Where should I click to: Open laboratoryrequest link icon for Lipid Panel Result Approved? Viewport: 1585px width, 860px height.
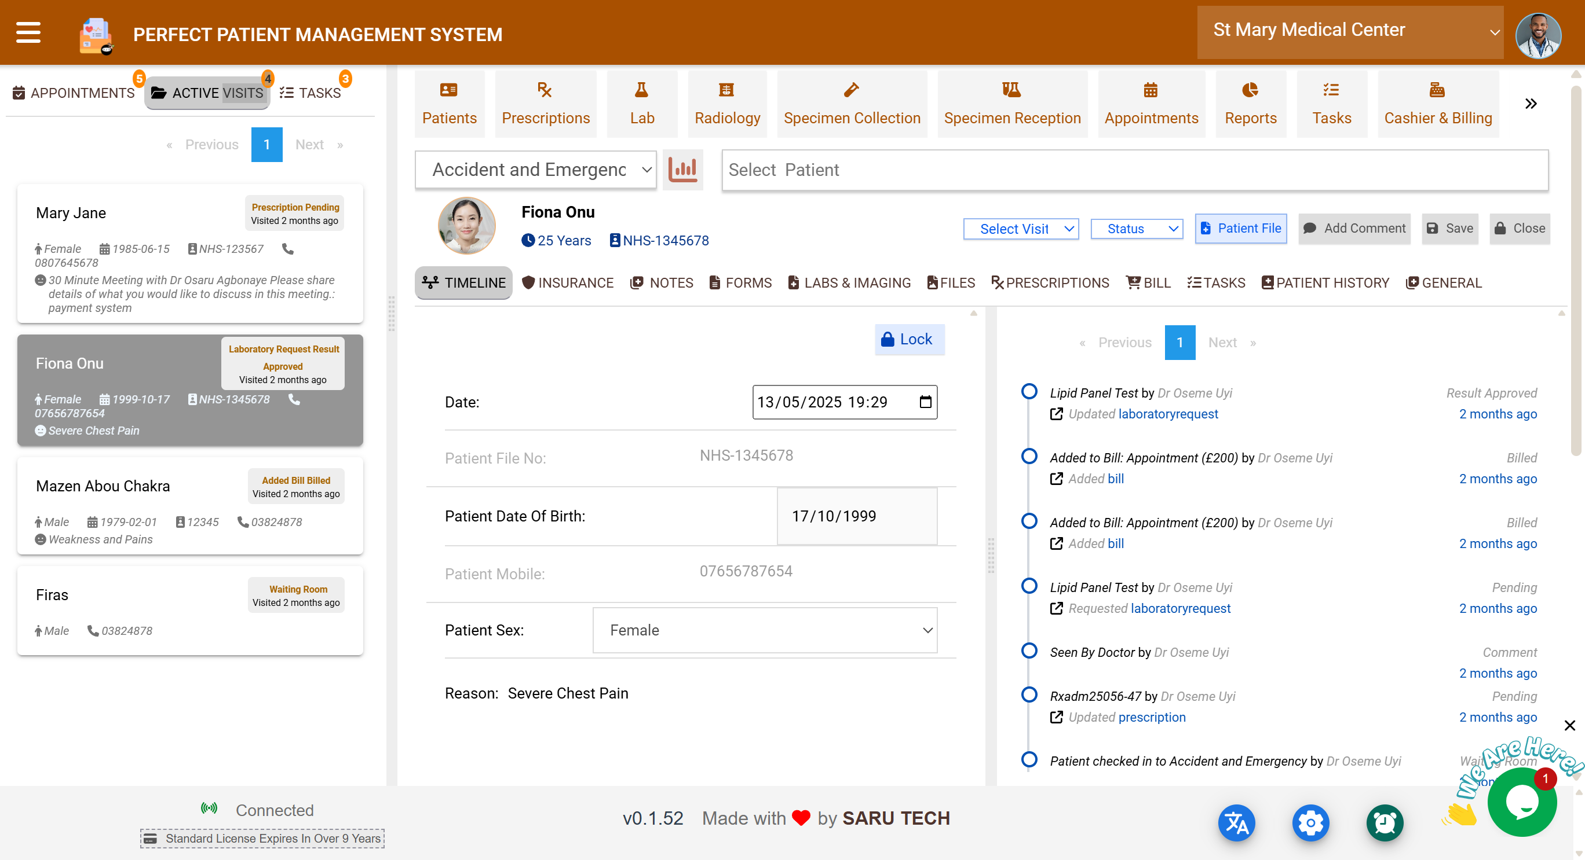(1056, 414)
